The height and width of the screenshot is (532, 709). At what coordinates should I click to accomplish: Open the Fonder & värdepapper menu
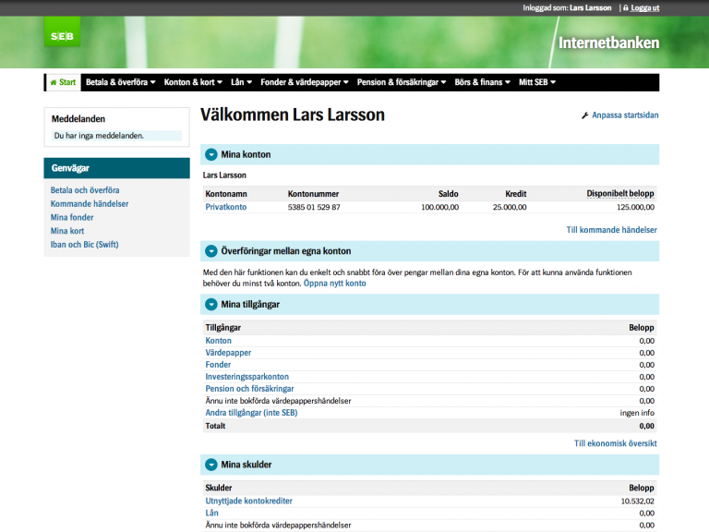tap(305, 82)
